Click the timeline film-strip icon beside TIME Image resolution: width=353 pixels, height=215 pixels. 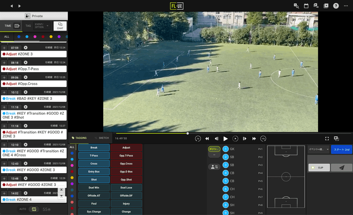(x=17, y=26)
